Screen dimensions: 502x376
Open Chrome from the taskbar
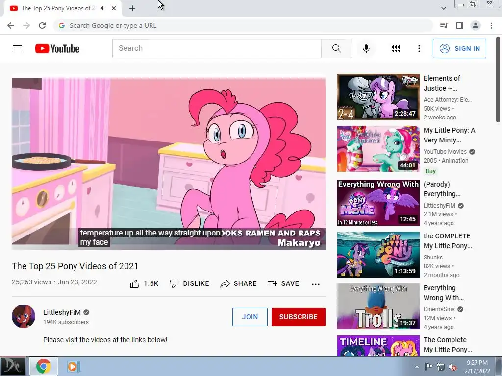(x=44, y=366)
